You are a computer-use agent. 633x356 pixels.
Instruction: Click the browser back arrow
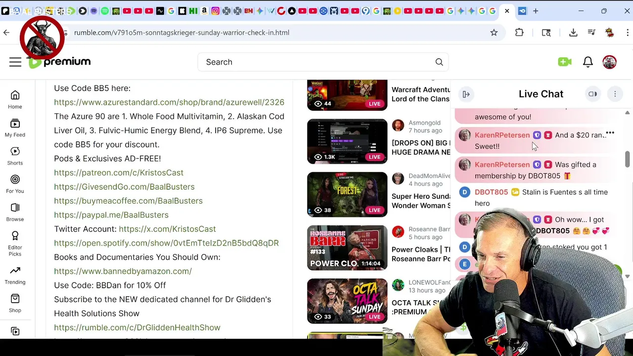6,33
